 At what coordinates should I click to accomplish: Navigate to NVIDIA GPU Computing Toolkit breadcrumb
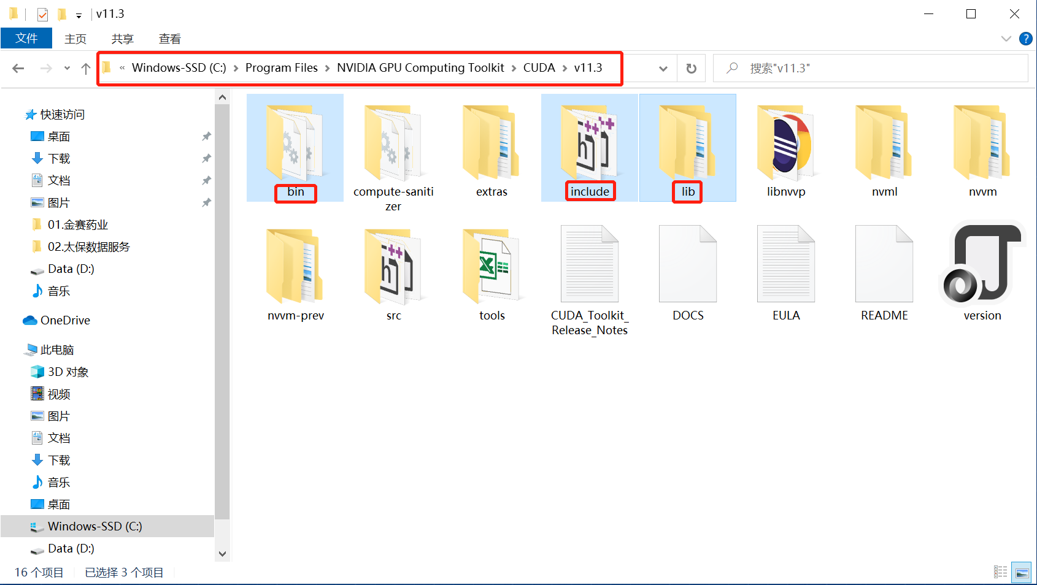coord(420,68)
